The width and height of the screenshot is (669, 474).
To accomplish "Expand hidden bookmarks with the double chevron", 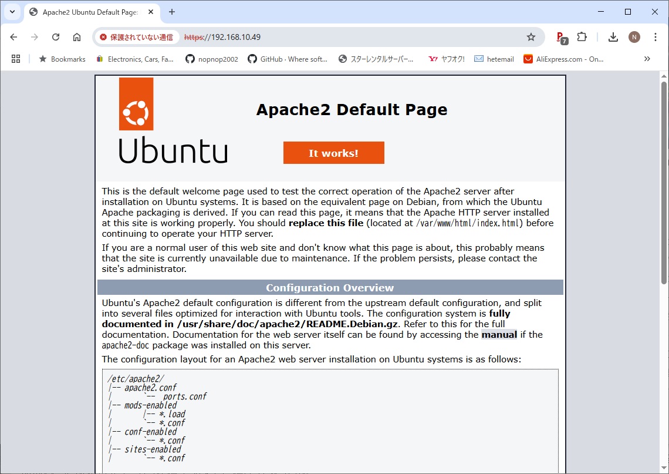I will (x=647, y=59).
